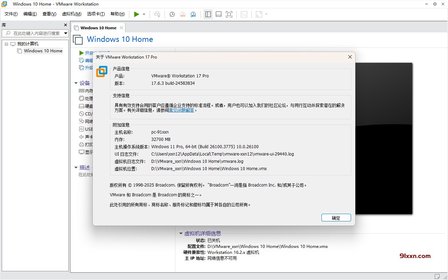Image resolution: width=448 pixels, height=280 pixels.
Task: Click the version value 17.6.3 build-24583834
Action: pos(173,83)
